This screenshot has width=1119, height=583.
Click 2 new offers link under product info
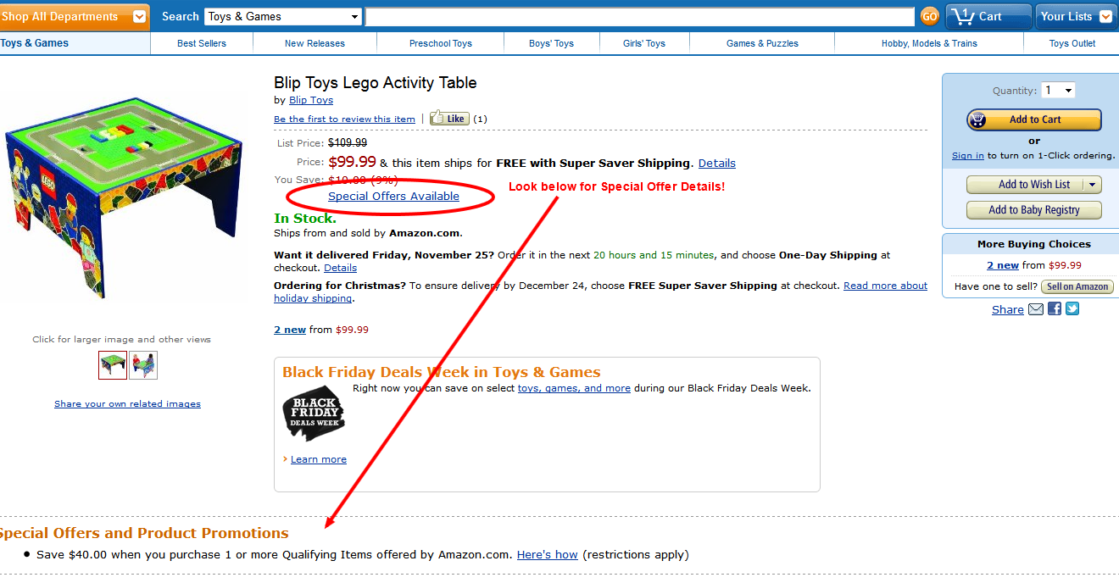[x=290, y=330]
